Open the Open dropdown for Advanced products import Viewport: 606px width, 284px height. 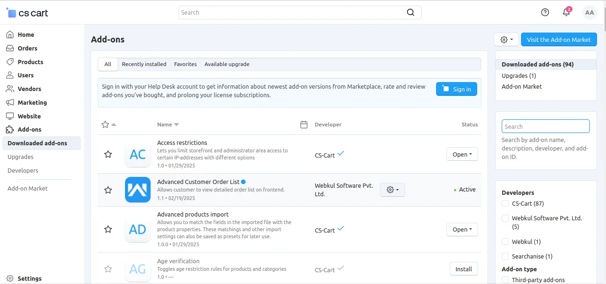click(x=462, y=229)
